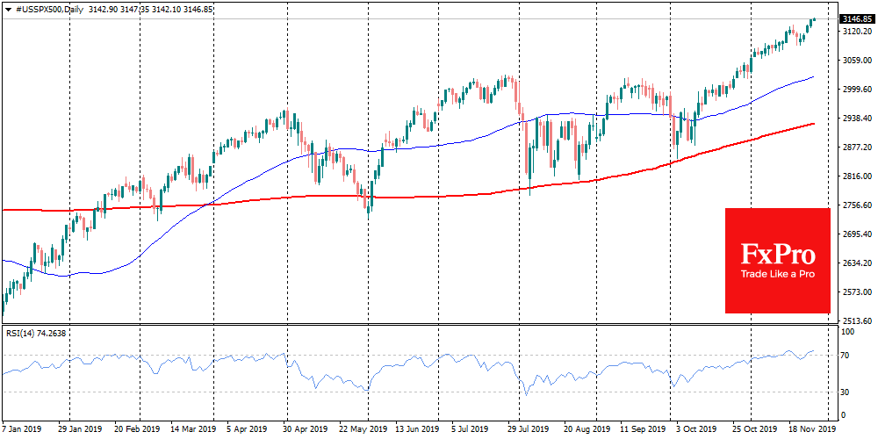Image resolution: width=878 pixels, height=439 pixels.
Task: Click the RSI 30 level label
Action: pos(846,392)
